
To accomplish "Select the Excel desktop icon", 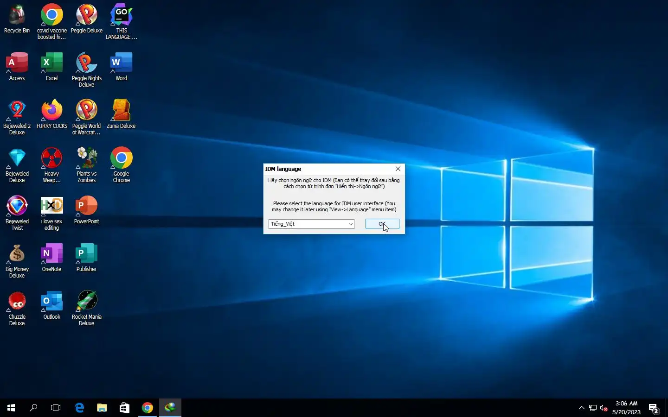I will [x=52, y=67].
